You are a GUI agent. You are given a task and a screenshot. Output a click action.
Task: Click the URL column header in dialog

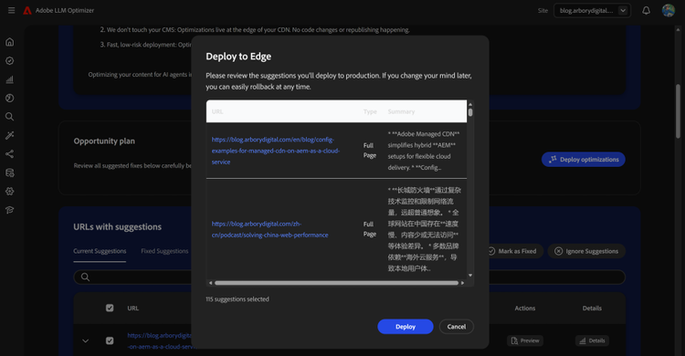pyautogui.click(x=217, y=112)
